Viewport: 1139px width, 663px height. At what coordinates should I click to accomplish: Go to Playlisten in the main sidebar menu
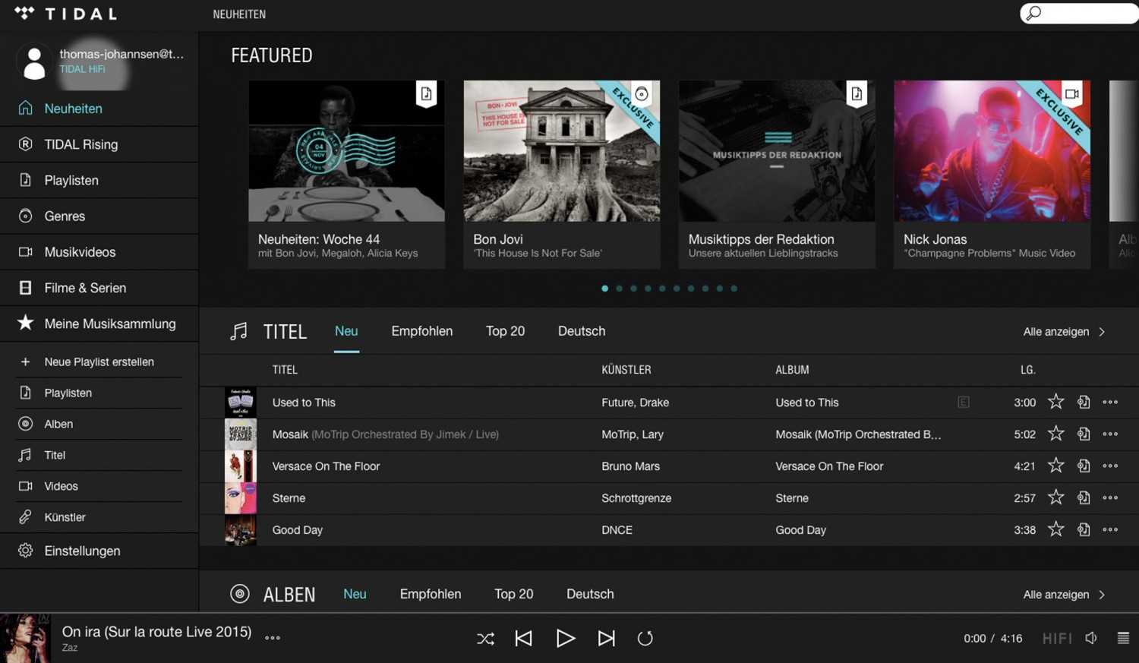(x=99, y=180)
